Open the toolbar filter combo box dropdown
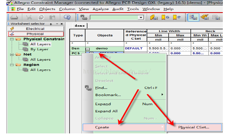Screen dimensions: 228x136 click(x=141, y=18)
